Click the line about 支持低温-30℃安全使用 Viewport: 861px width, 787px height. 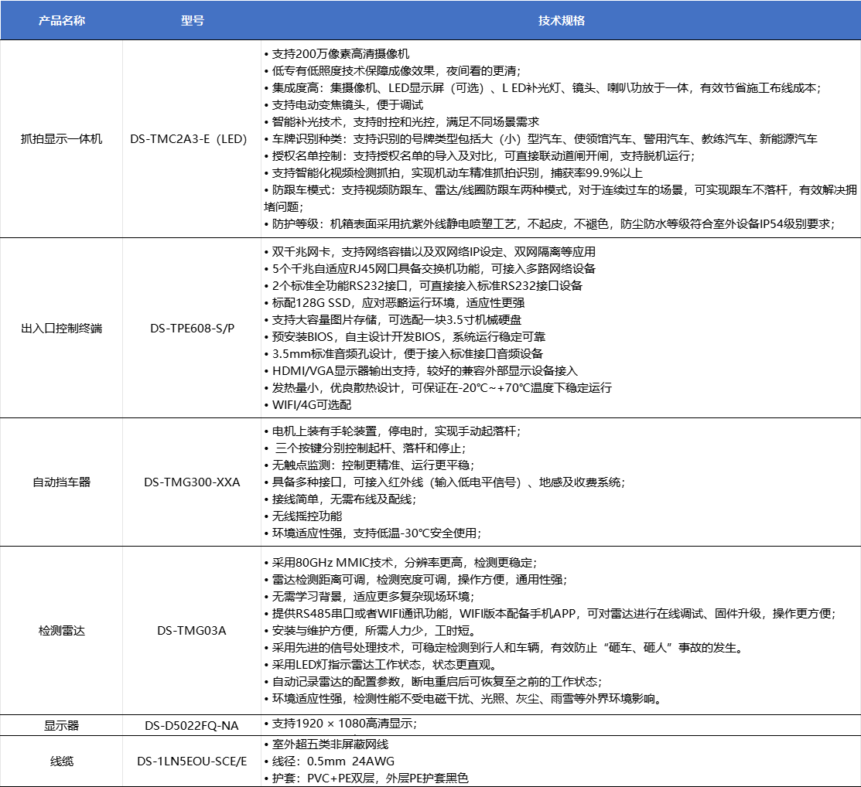(373, 533)
